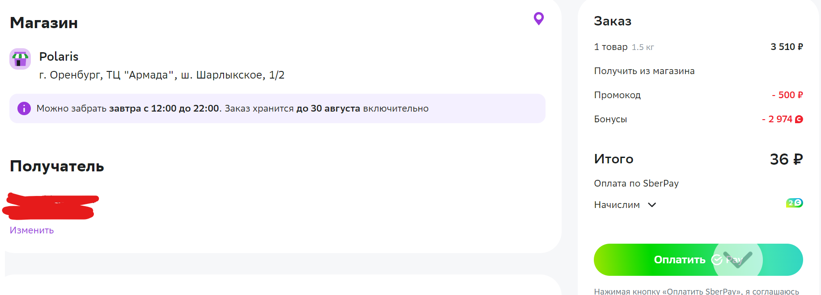
Task: Click the Оплата по SberPay text
Action: click(x=636, y=183)
